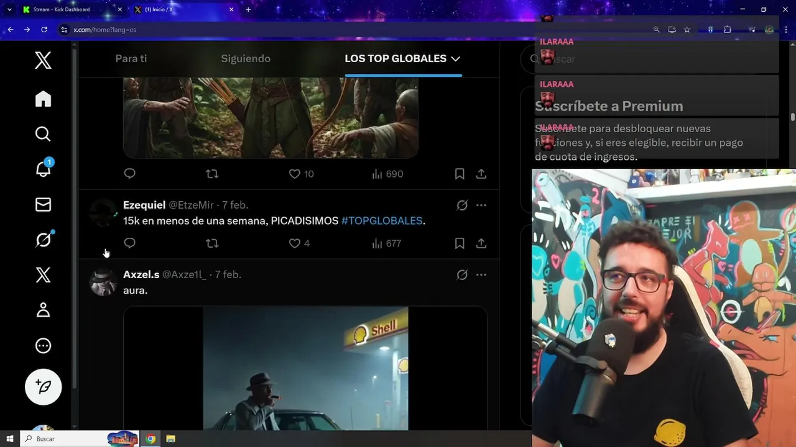Open Axzel.s profile name
Viewport: 796px width, 447px height.
pos(141,274)
